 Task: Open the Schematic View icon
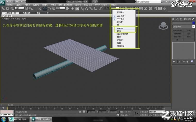[145, 8]
